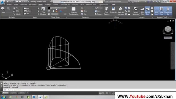Viewport: 176px width, 99px height.
Task: Open the status bar dropdown next to MODEL
Action: pyautogui.click(x=112, y=93)
